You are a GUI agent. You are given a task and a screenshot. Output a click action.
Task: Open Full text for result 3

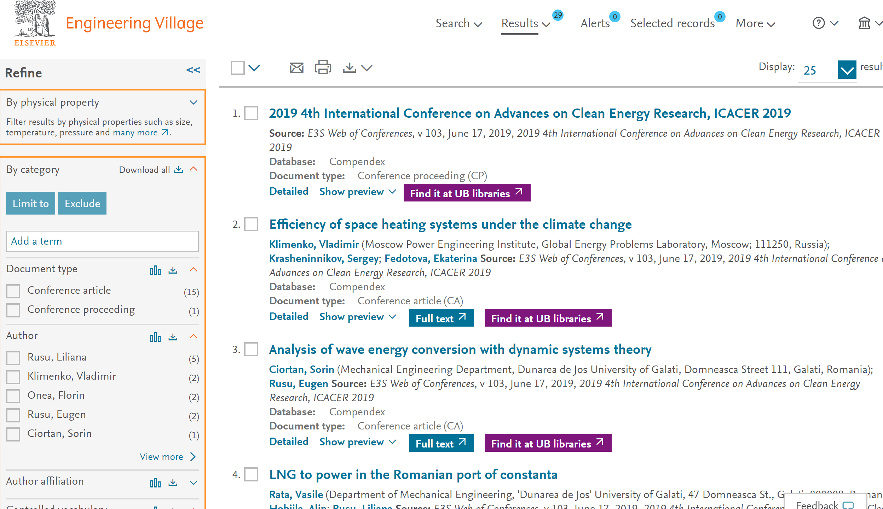coord(441,443)
